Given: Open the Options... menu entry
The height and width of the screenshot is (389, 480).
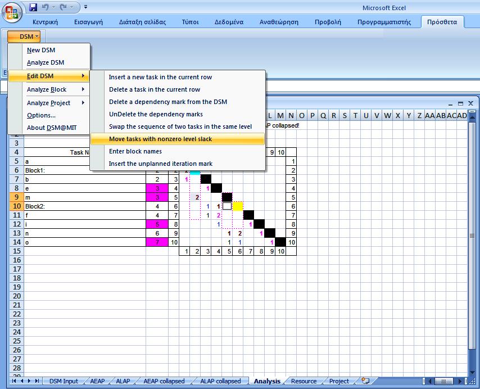Looking at the screenshot, I should point(49,115).
